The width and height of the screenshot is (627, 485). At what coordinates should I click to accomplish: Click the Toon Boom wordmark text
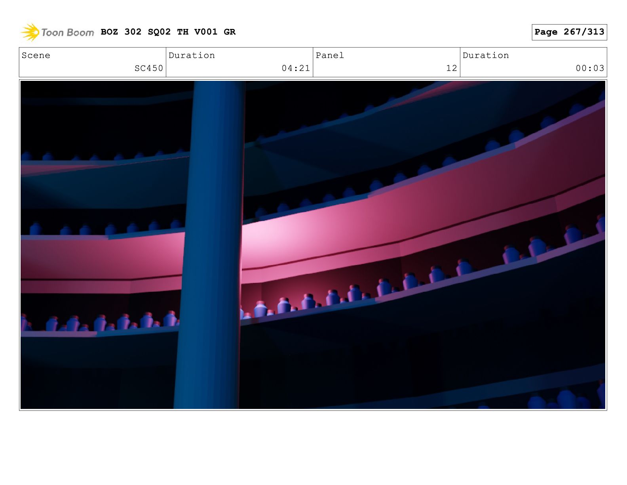[x=67, y=32]
